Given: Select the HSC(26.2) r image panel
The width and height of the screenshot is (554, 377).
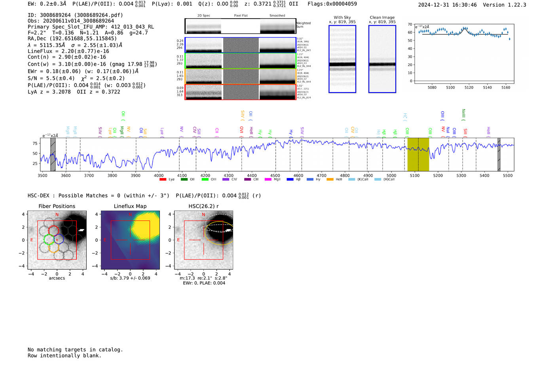Looking at the screenshot, I should tap(203, 240).
